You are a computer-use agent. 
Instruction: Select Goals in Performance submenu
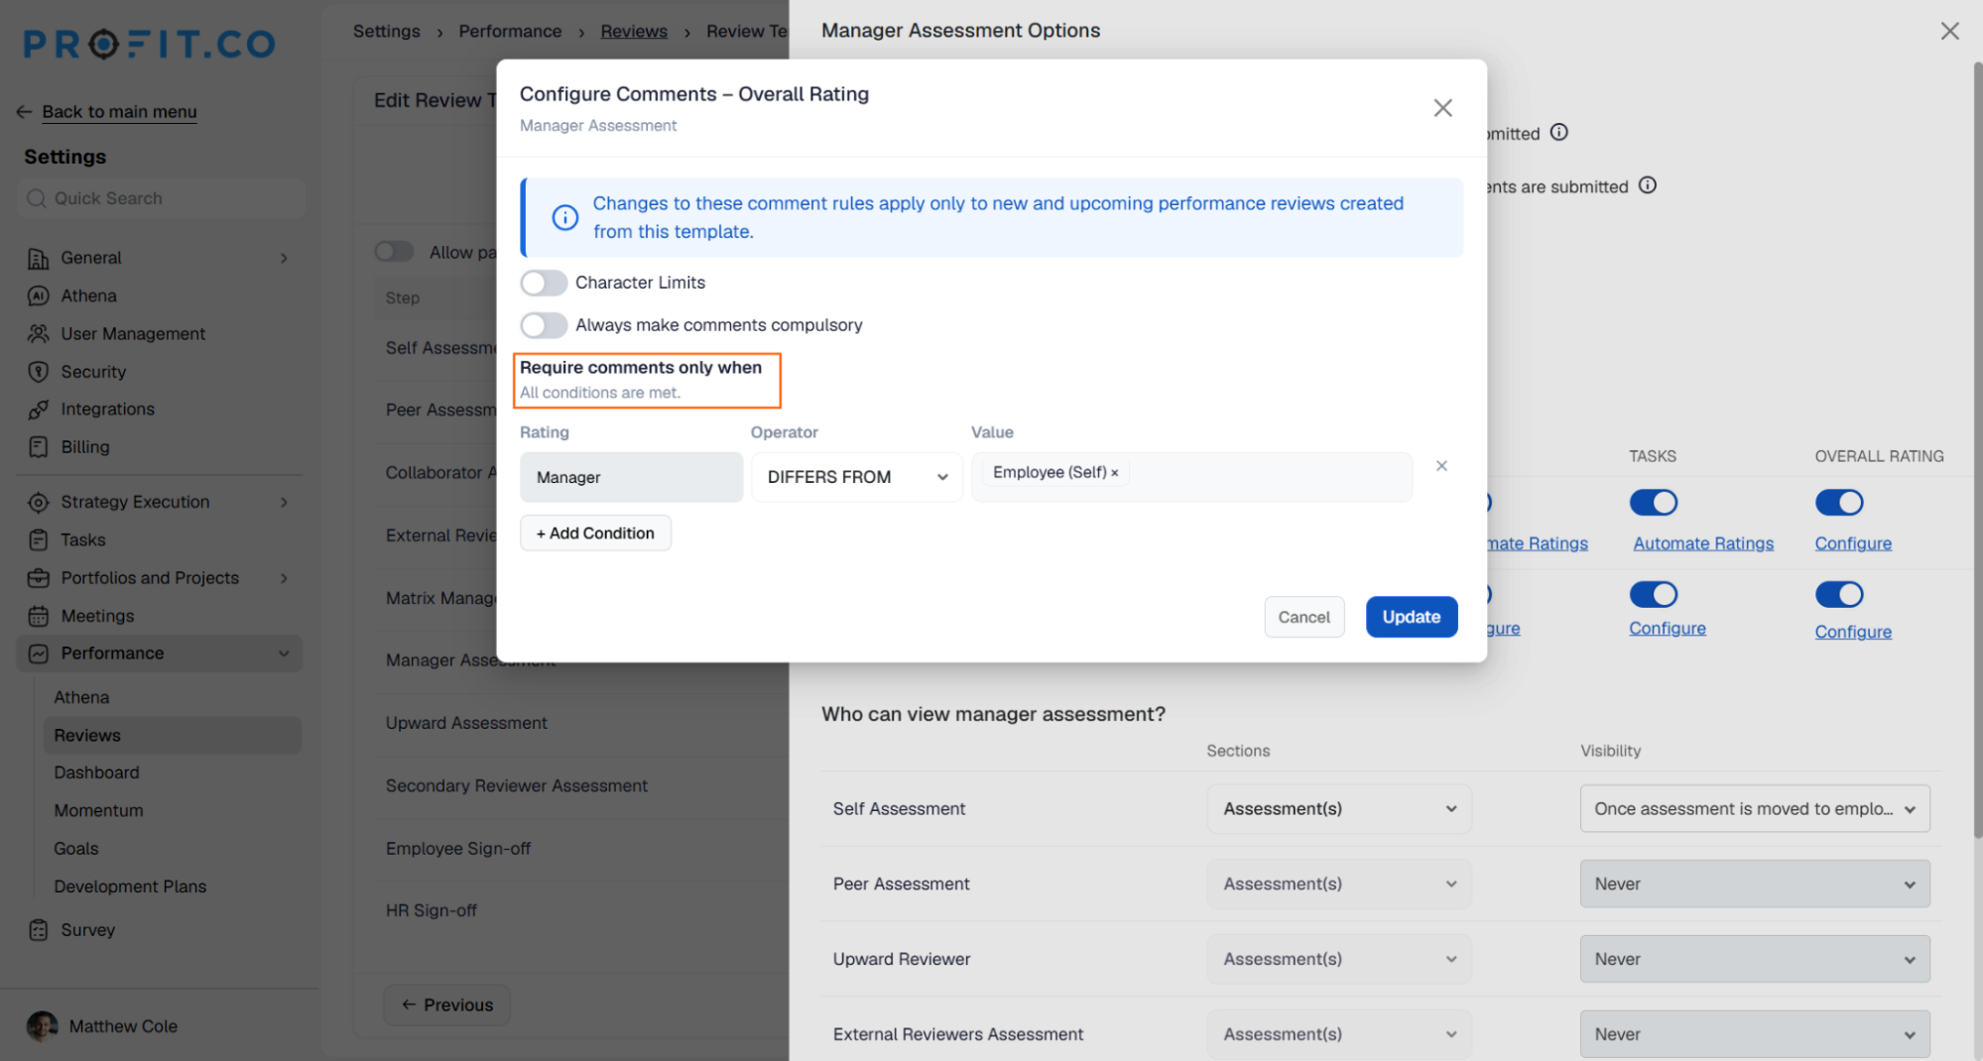76,849
